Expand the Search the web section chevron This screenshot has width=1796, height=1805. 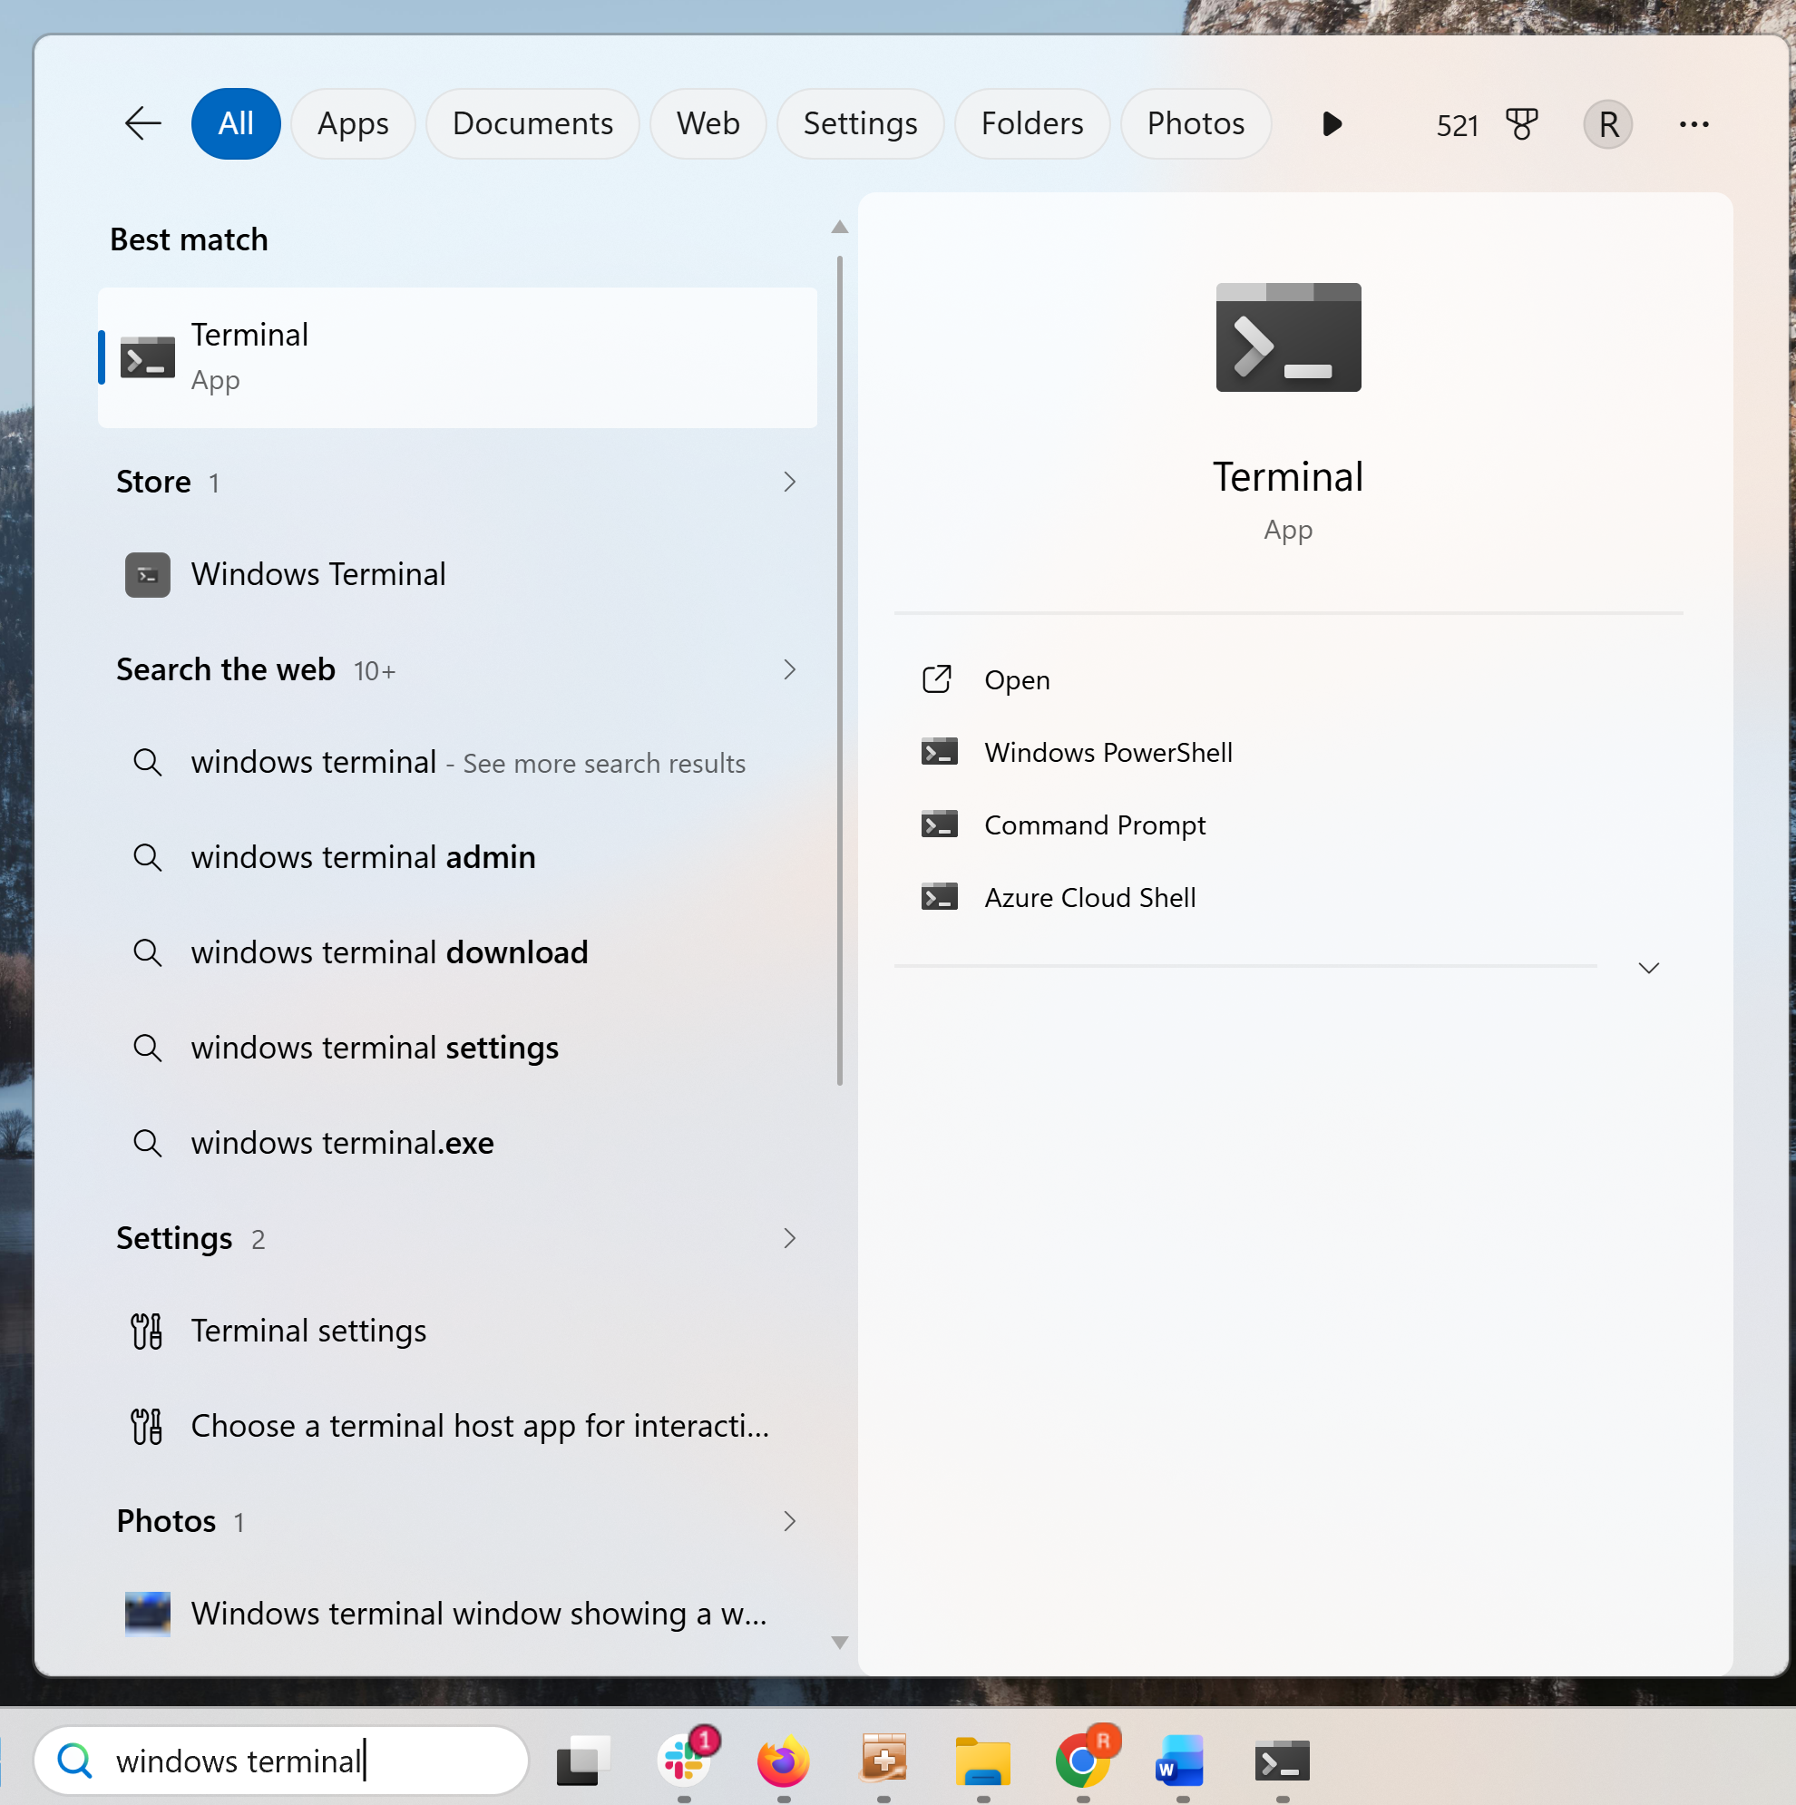(x=789, y=670)
